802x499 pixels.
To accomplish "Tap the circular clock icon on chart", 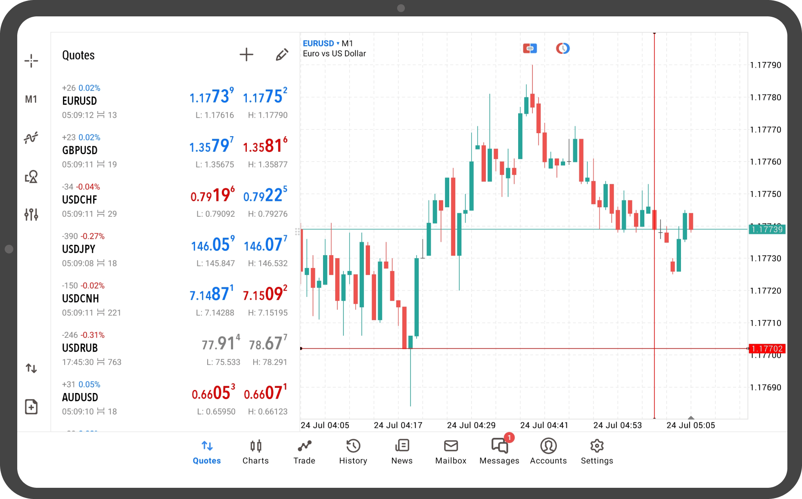I will point(563,48).
